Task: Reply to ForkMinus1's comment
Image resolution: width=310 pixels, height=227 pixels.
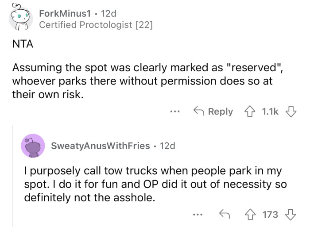Action: [214, 112]
